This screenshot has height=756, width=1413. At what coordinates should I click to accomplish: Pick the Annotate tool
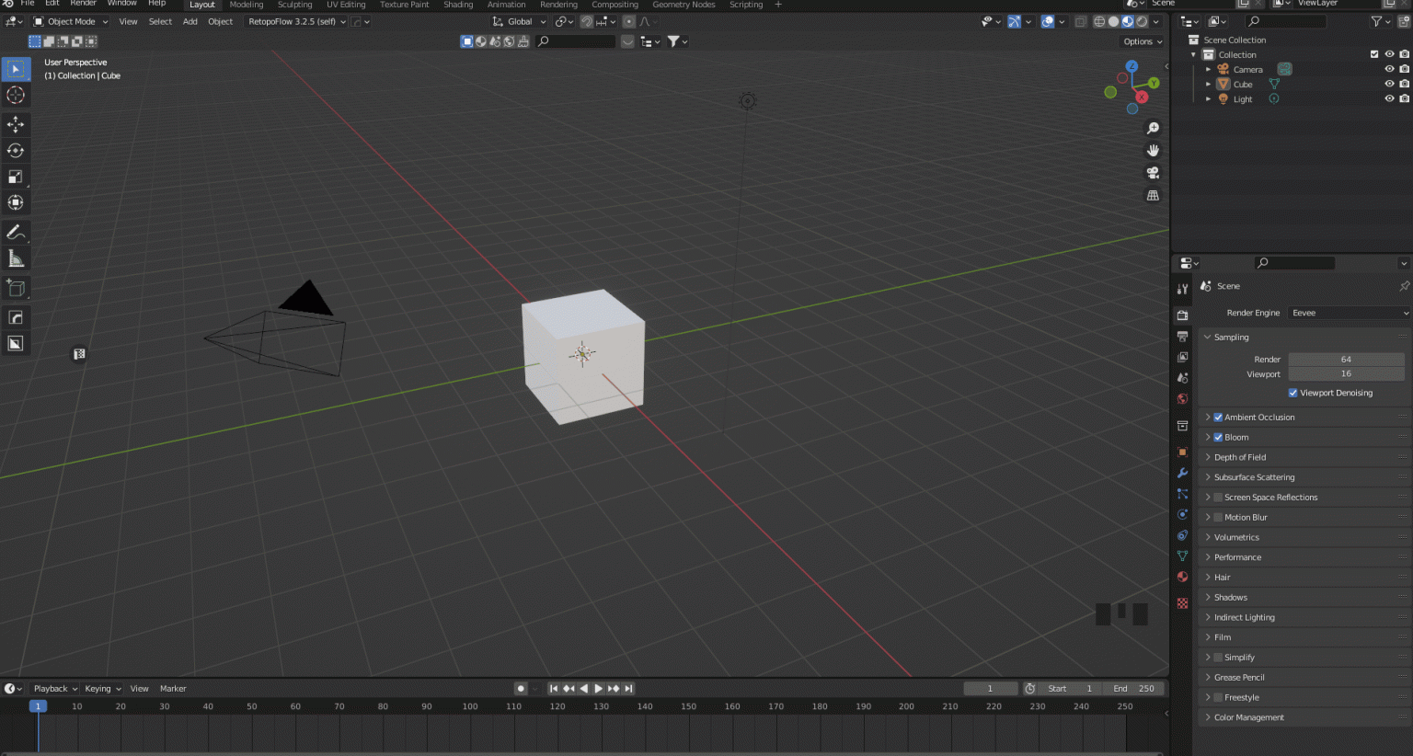tap(16, 232)
